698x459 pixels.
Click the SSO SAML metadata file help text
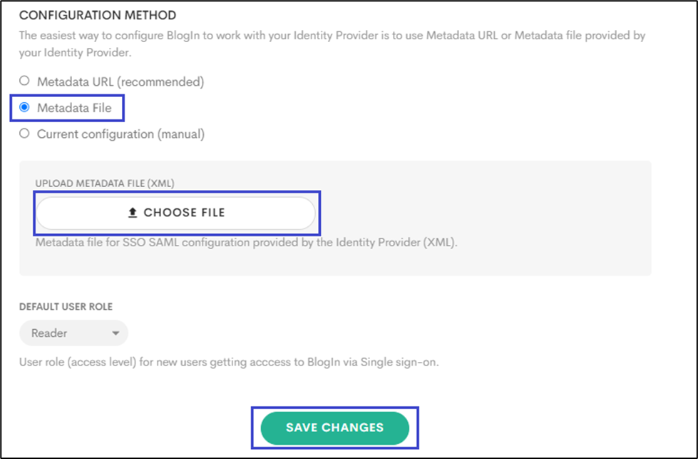pyautogui.click(x=246, y=243)
